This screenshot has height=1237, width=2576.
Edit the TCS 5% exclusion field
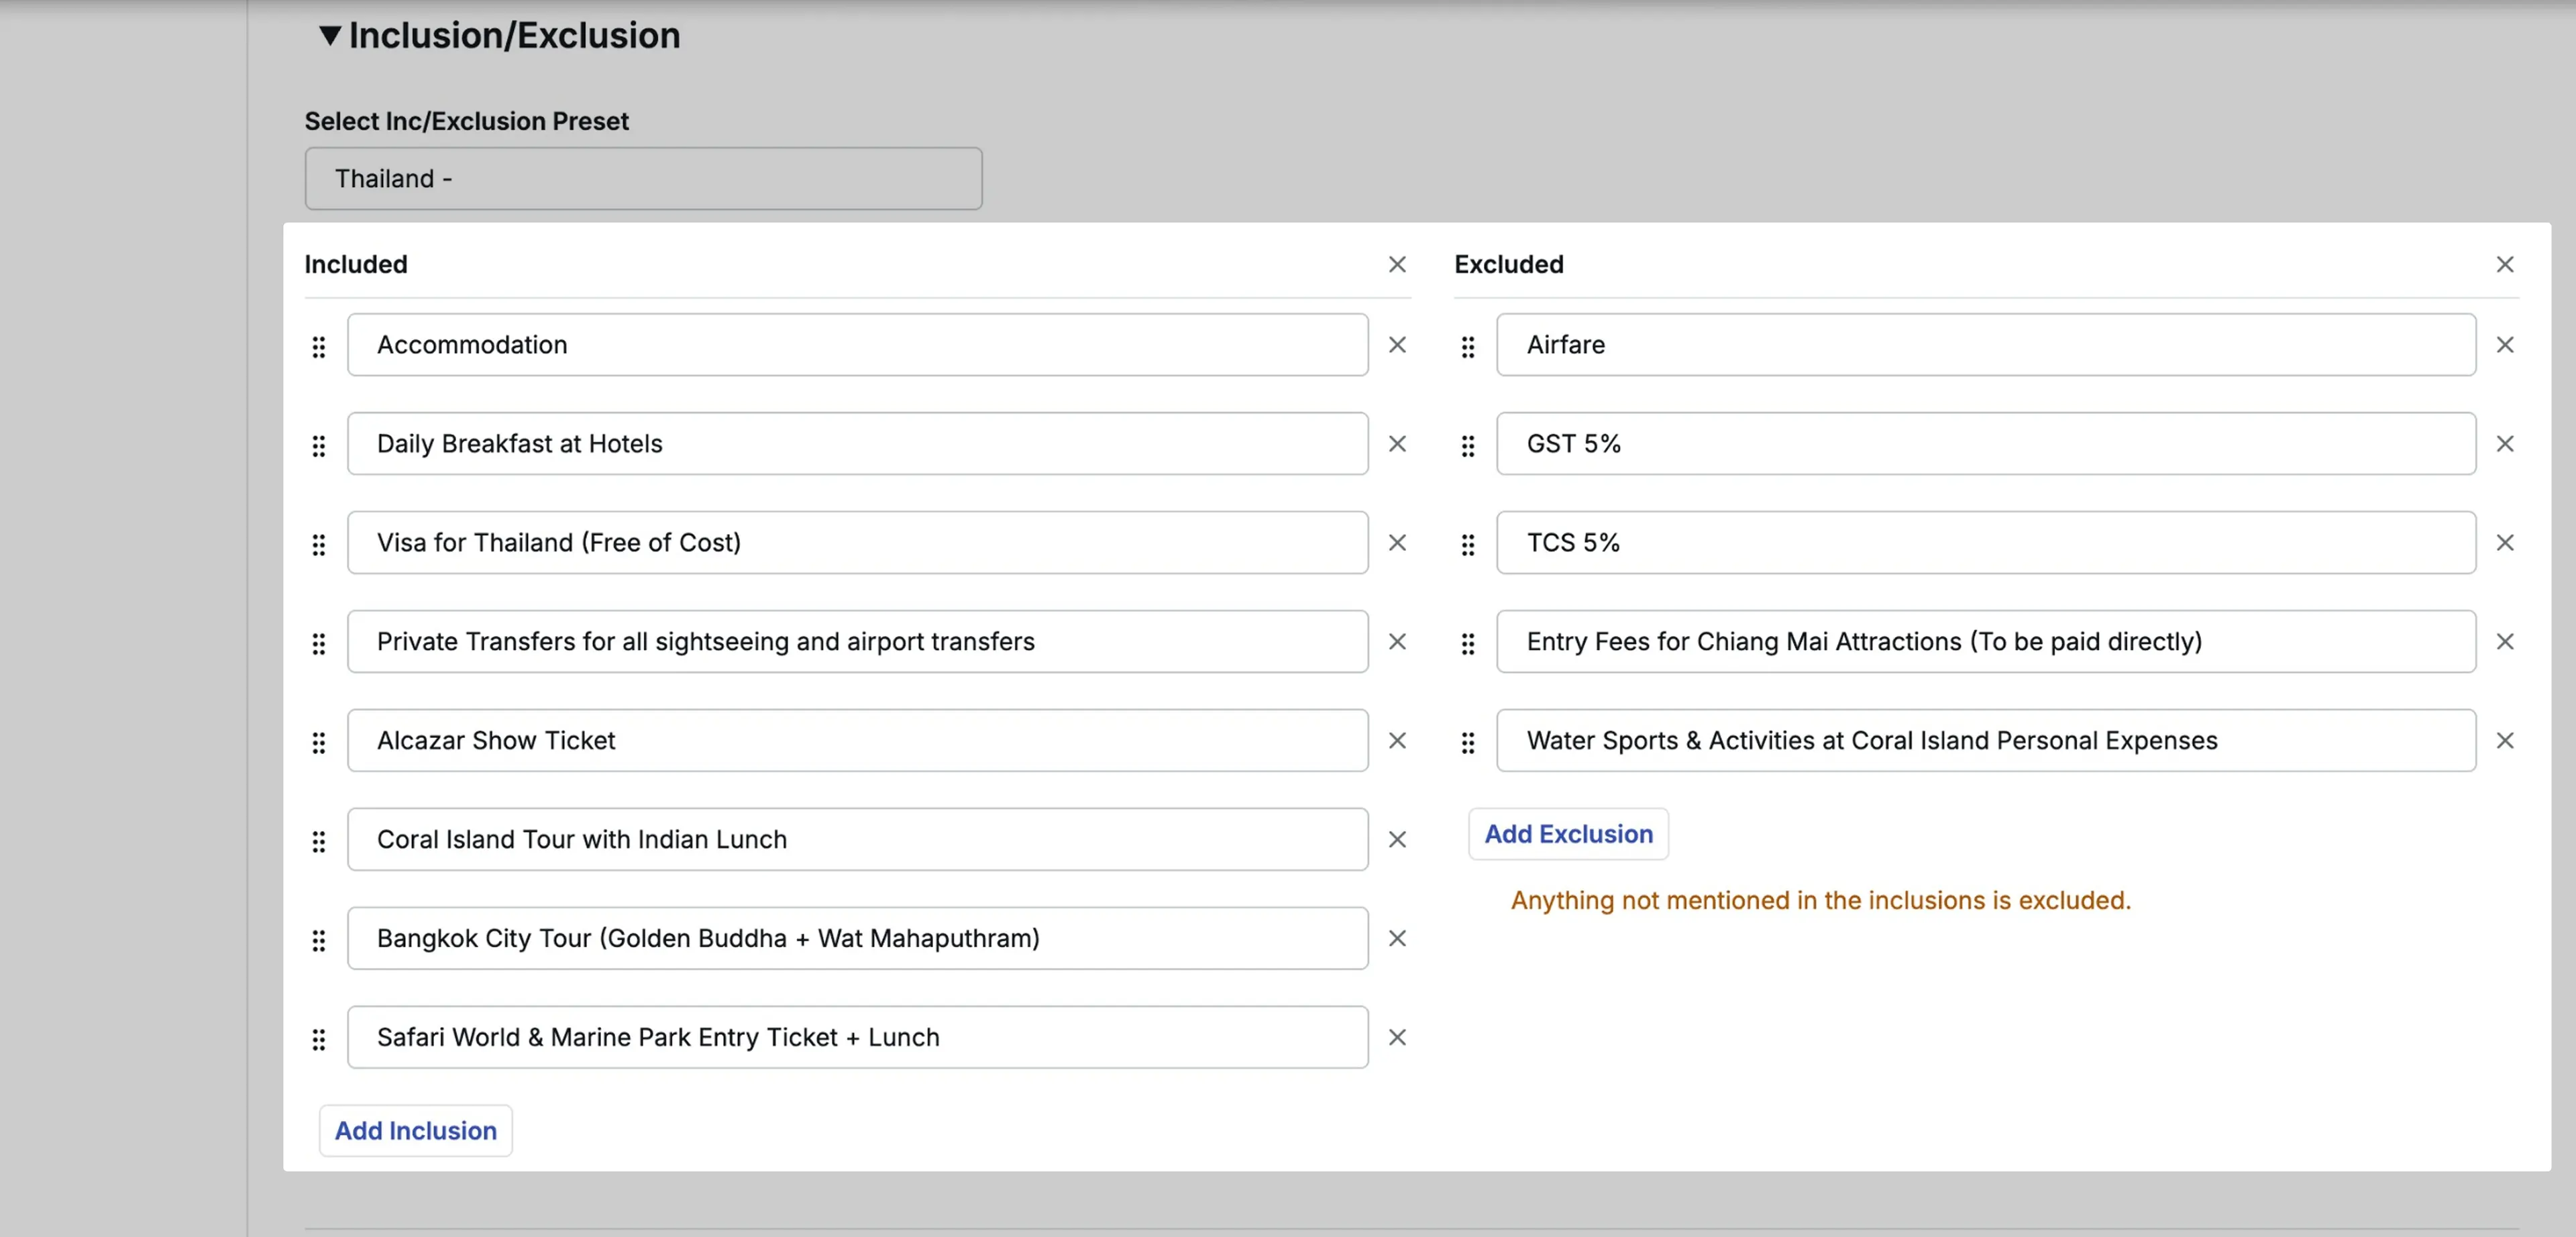tap(1986, 543)
